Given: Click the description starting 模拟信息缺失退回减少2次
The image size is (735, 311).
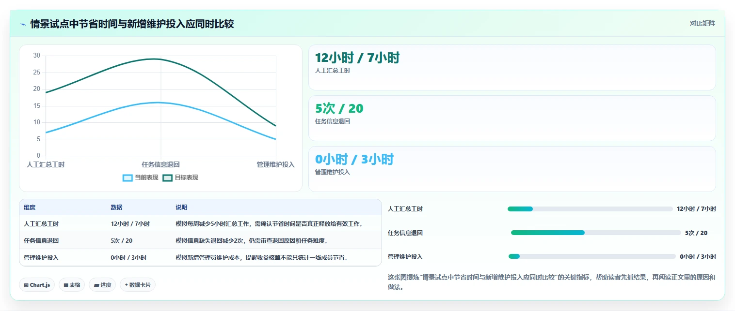Looking at the screenshot, I should 252,240.
